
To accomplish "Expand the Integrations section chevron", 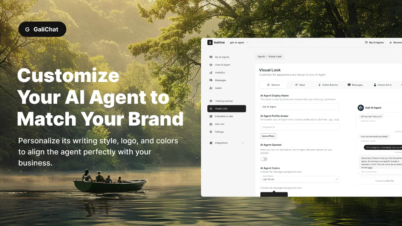I will coord(243,143).
